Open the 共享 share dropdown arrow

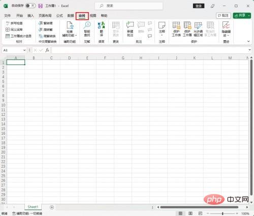(249, 16)
